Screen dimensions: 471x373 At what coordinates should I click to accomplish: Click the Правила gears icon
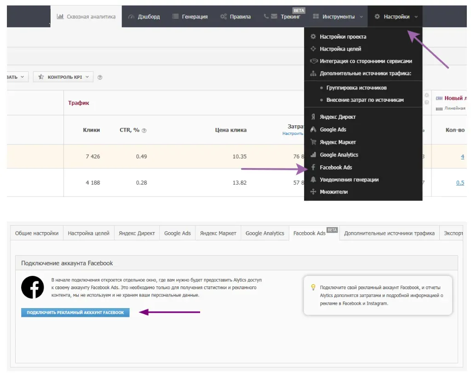(x=224, y=16)
